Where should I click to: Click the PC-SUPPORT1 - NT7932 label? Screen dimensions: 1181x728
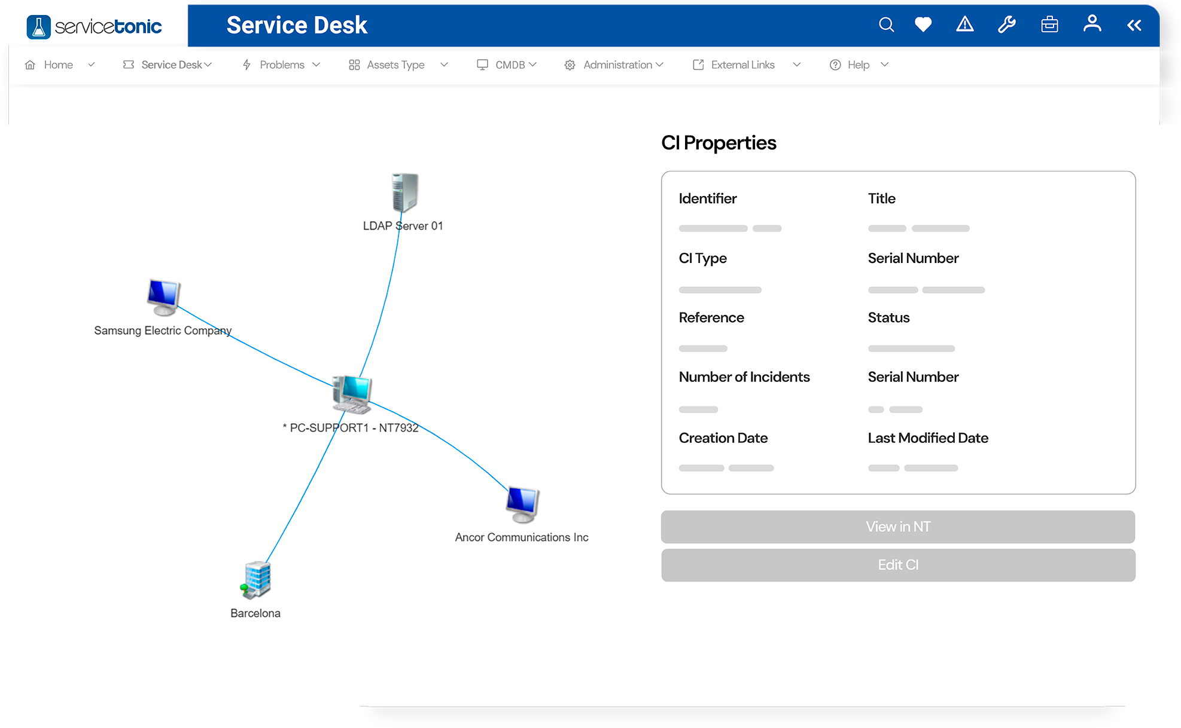click(x=351, y=428)
